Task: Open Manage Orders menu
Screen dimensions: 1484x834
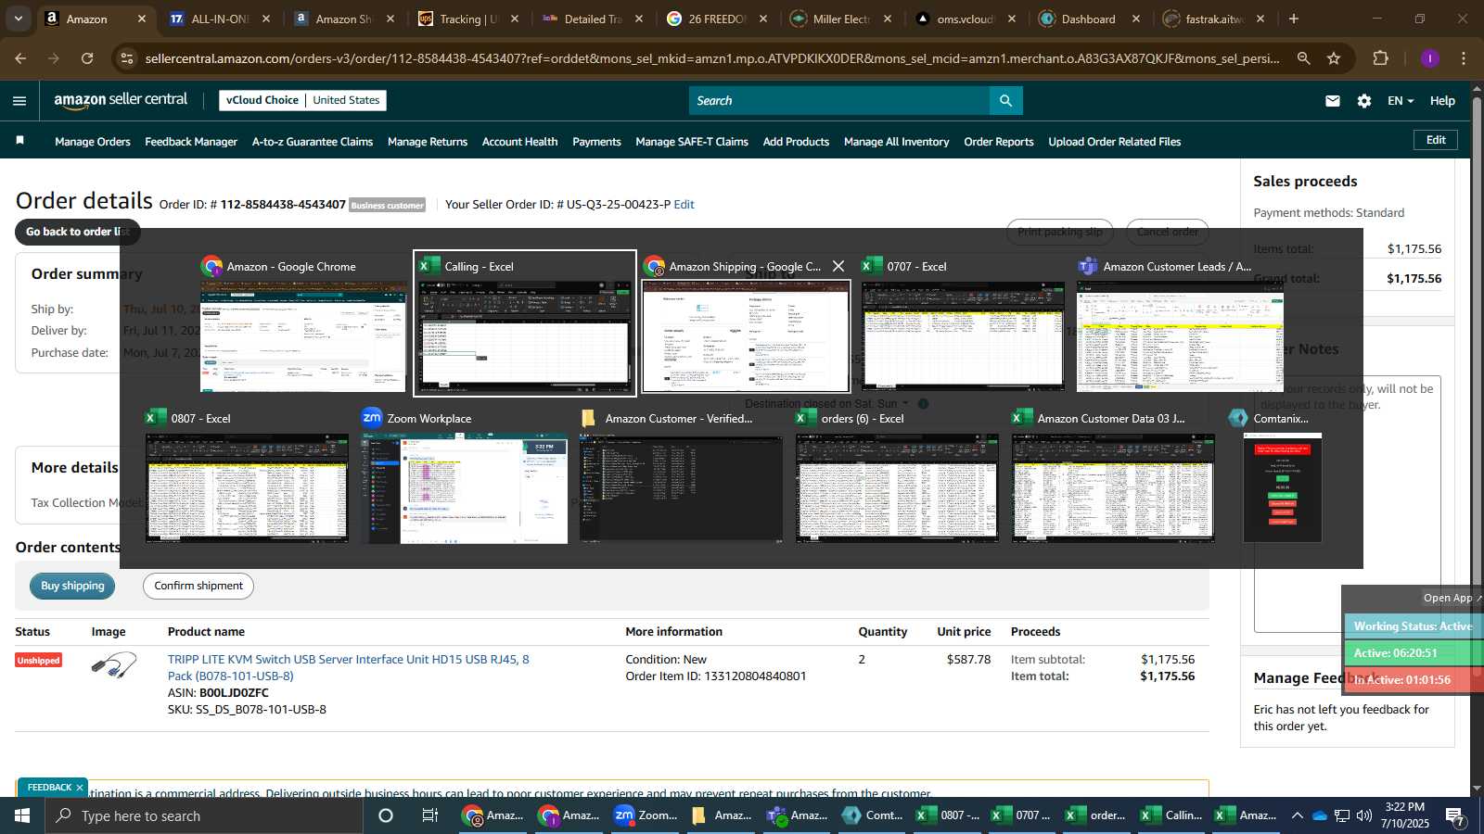Action: coord(93,142)
